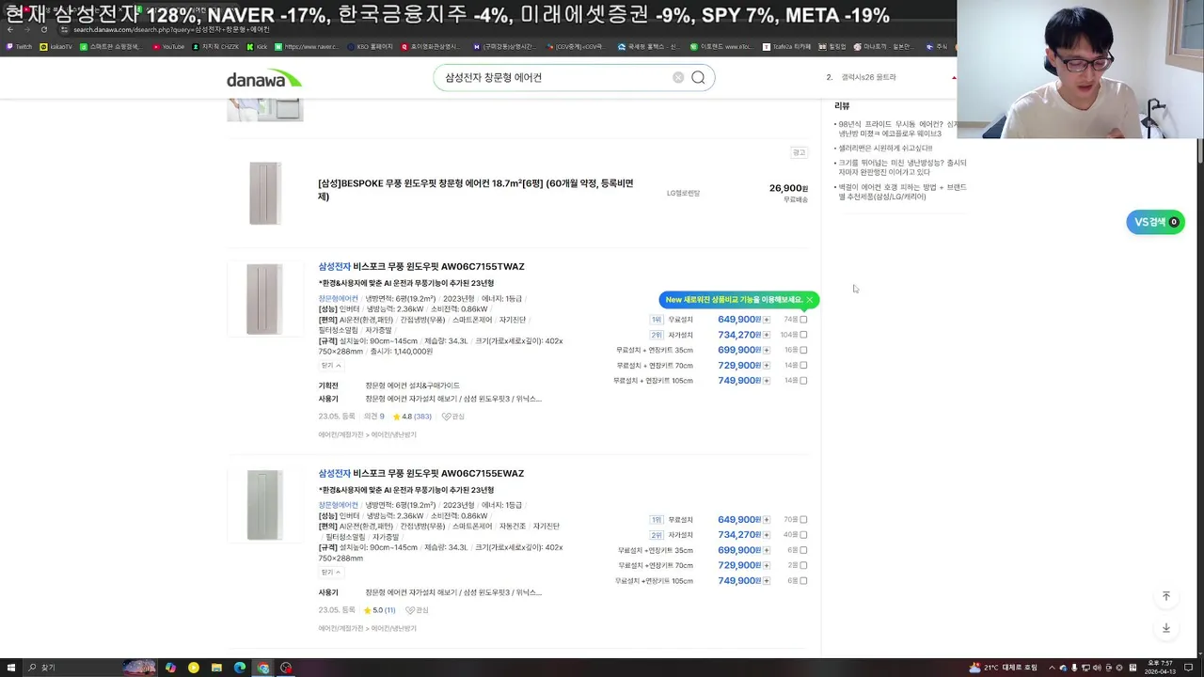Click 26,900원 rental price
This screenshot has width=1204, height=677.
click(x=788, y=189)
